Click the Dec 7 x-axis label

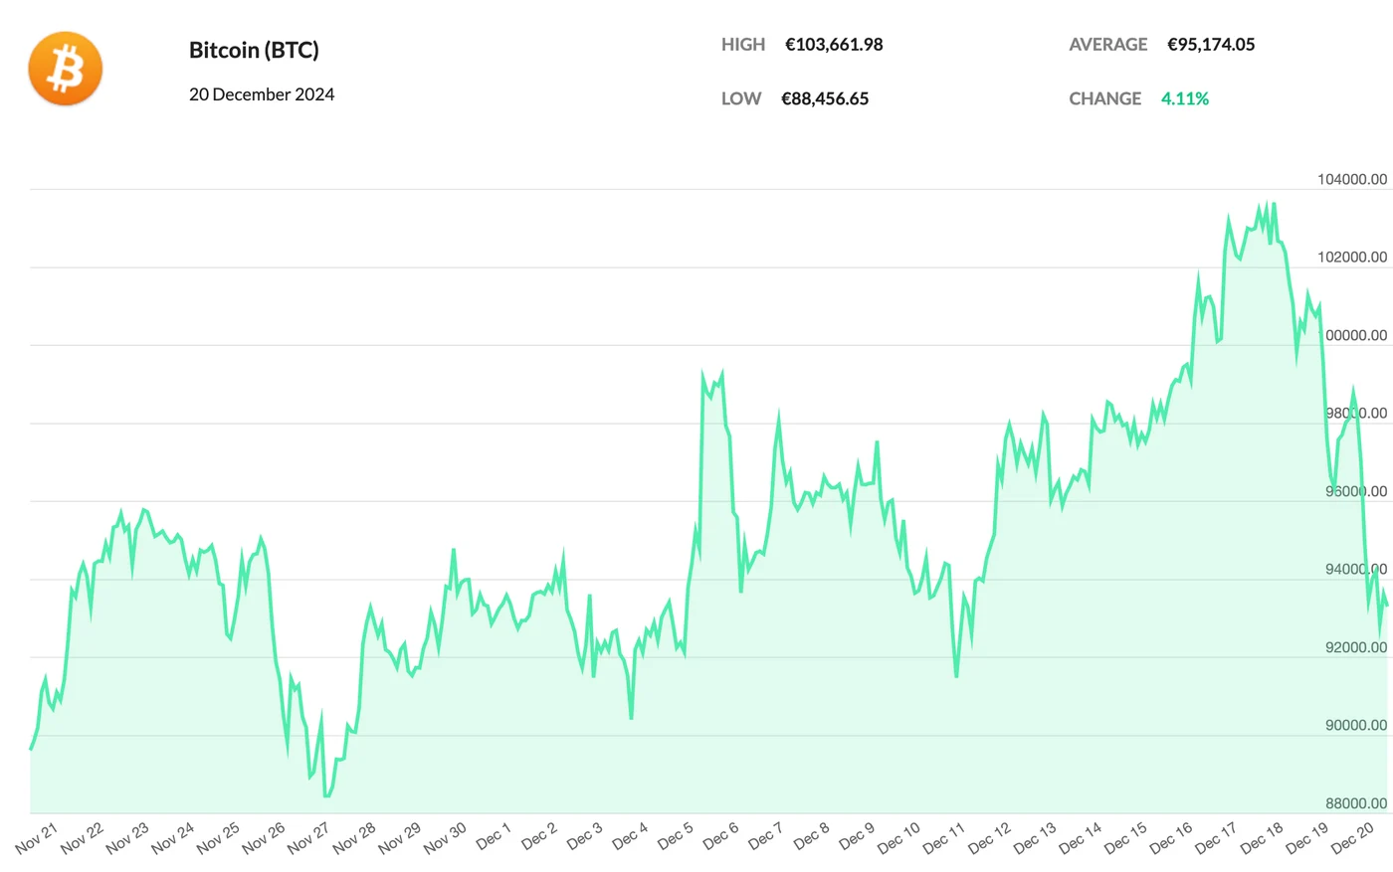point(766,836)
